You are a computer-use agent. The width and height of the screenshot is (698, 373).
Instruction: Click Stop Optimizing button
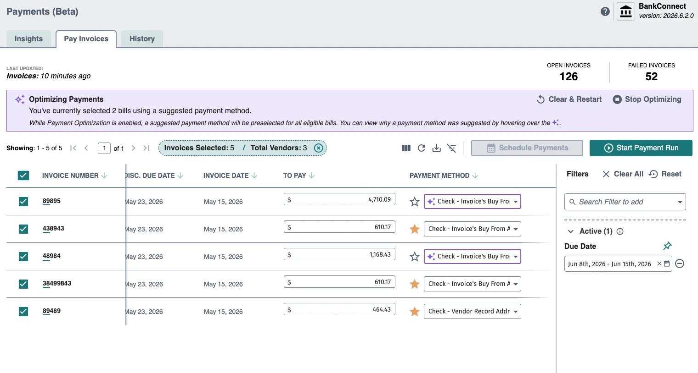[x=647, y=99]
